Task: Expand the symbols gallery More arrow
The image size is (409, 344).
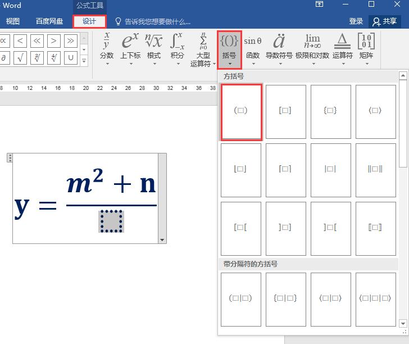Action: tap(84, 60)
